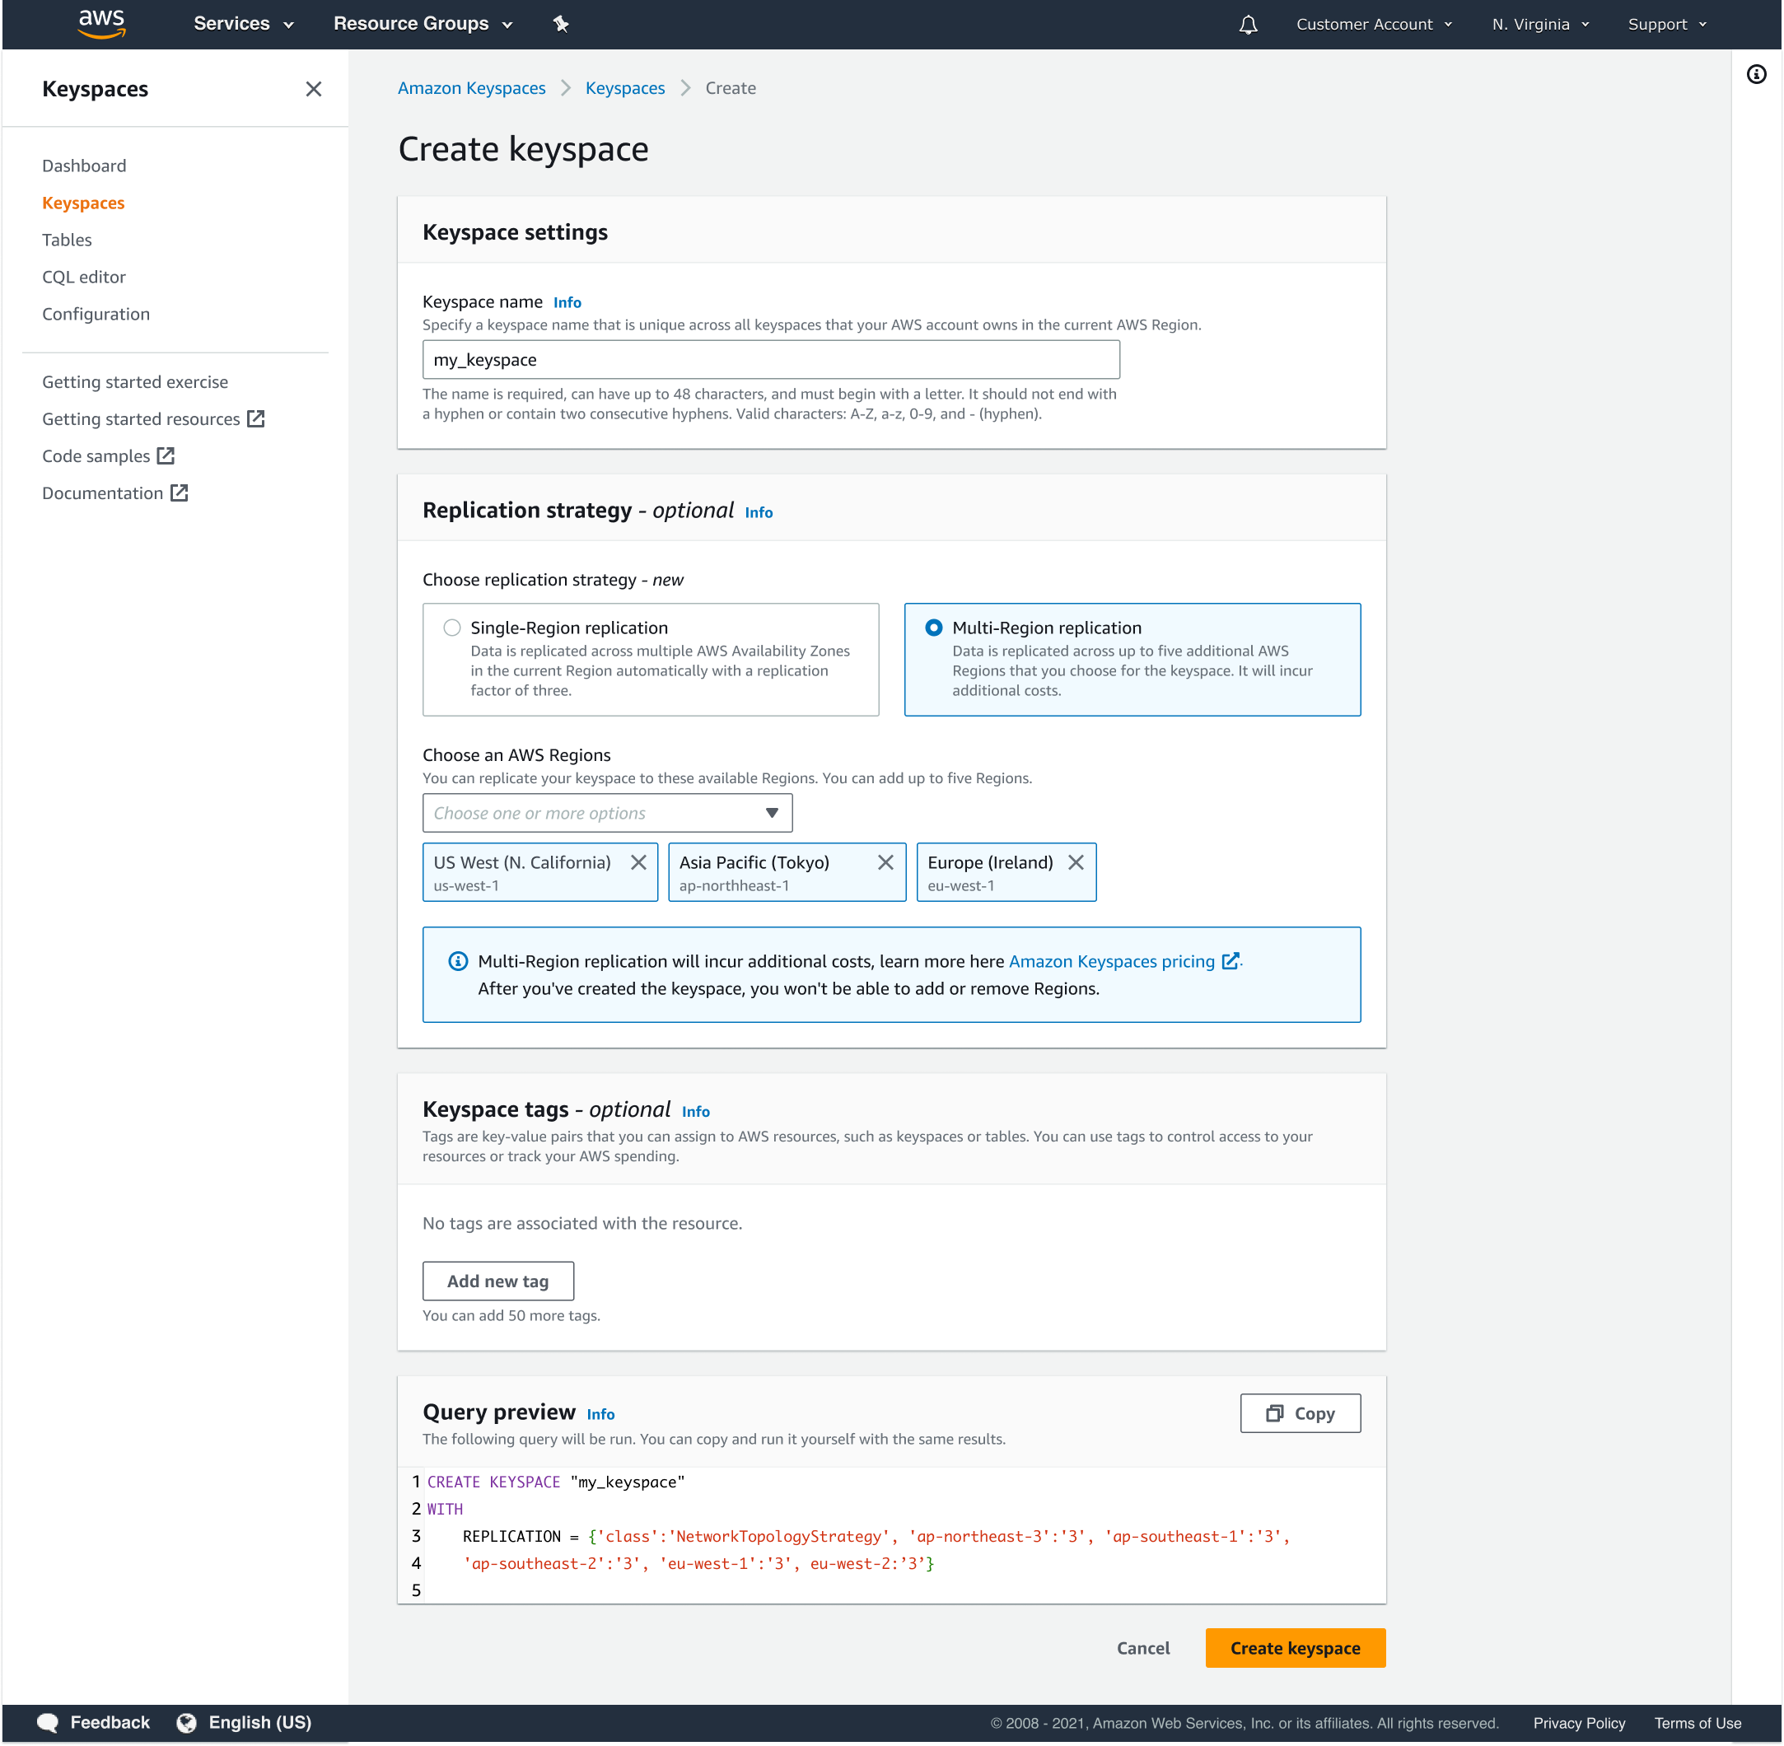This screenshot has width=1784, height=1746.
Task: Click the Add new tag button
Action: click(x=498, y=1281)
